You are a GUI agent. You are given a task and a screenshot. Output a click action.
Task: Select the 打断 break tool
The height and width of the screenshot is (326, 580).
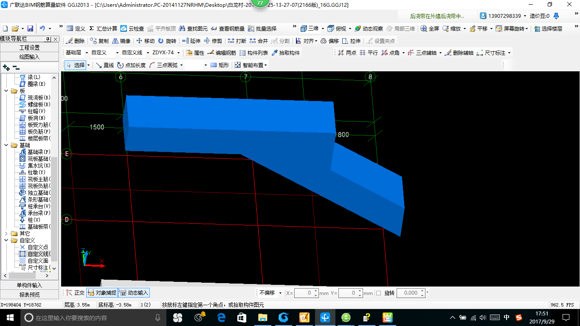(237, 41)
